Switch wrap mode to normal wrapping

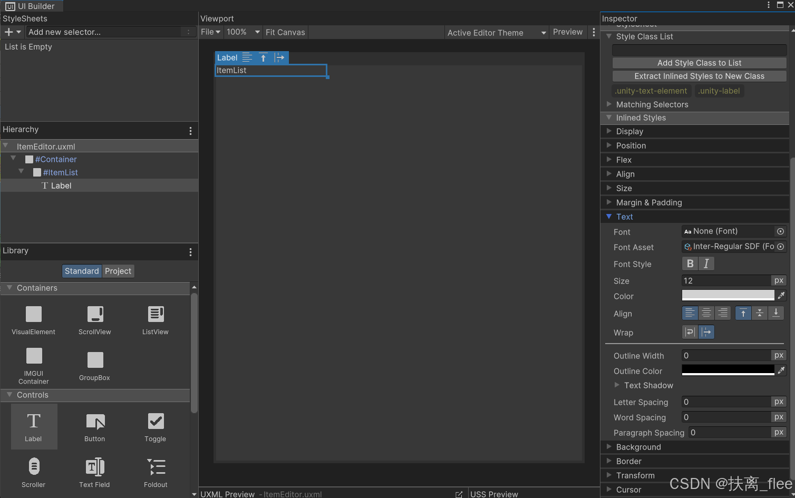tap(689, 332)
